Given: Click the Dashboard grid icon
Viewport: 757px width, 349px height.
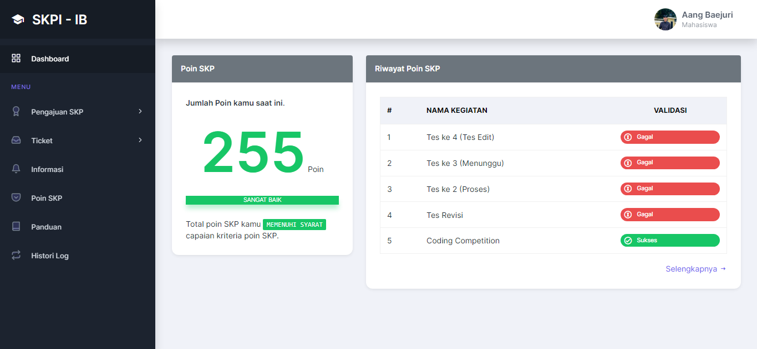Looking at the screenshot, I should click(16, 59).
